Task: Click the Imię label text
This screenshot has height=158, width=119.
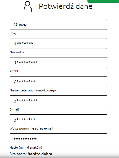Action: (13, 33)
